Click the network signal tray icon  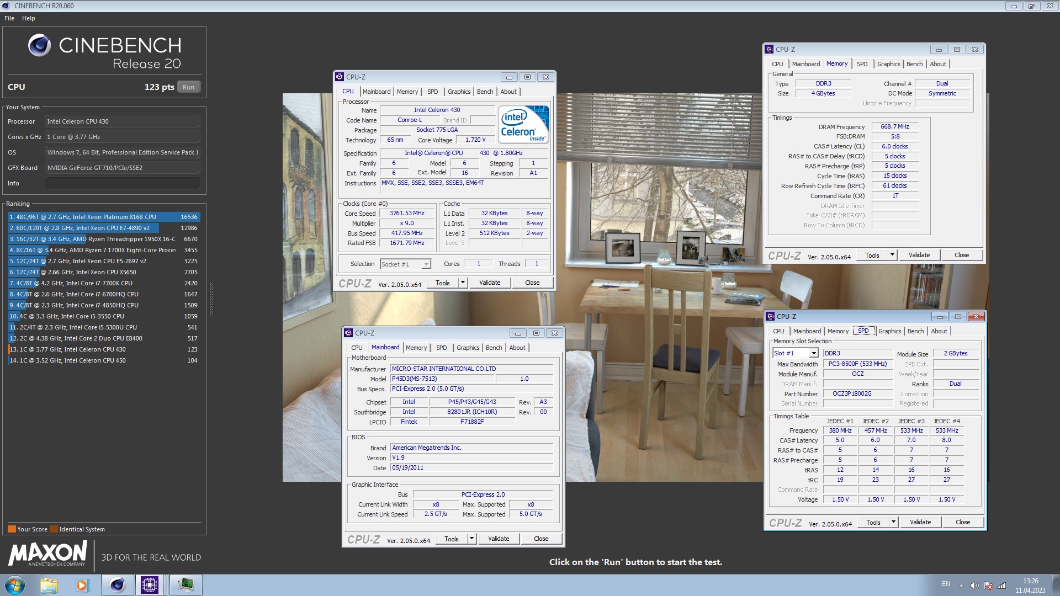click(x=1001, y=586)
